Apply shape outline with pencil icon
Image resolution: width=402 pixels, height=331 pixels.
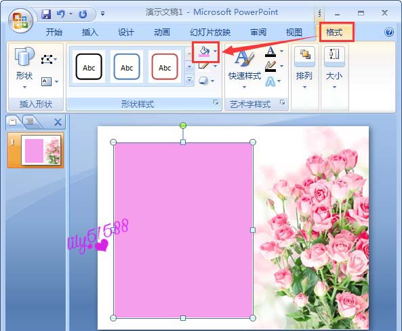[204, 66]
